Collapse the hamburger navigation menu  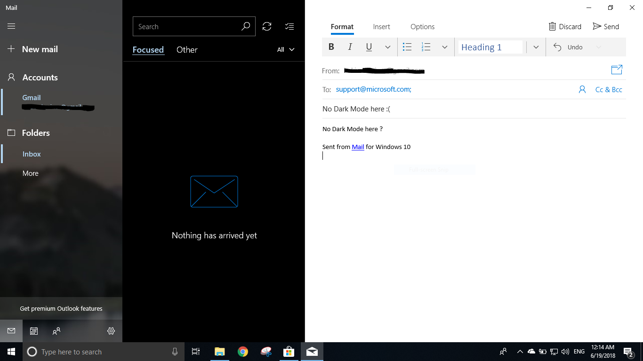point(11,26)
